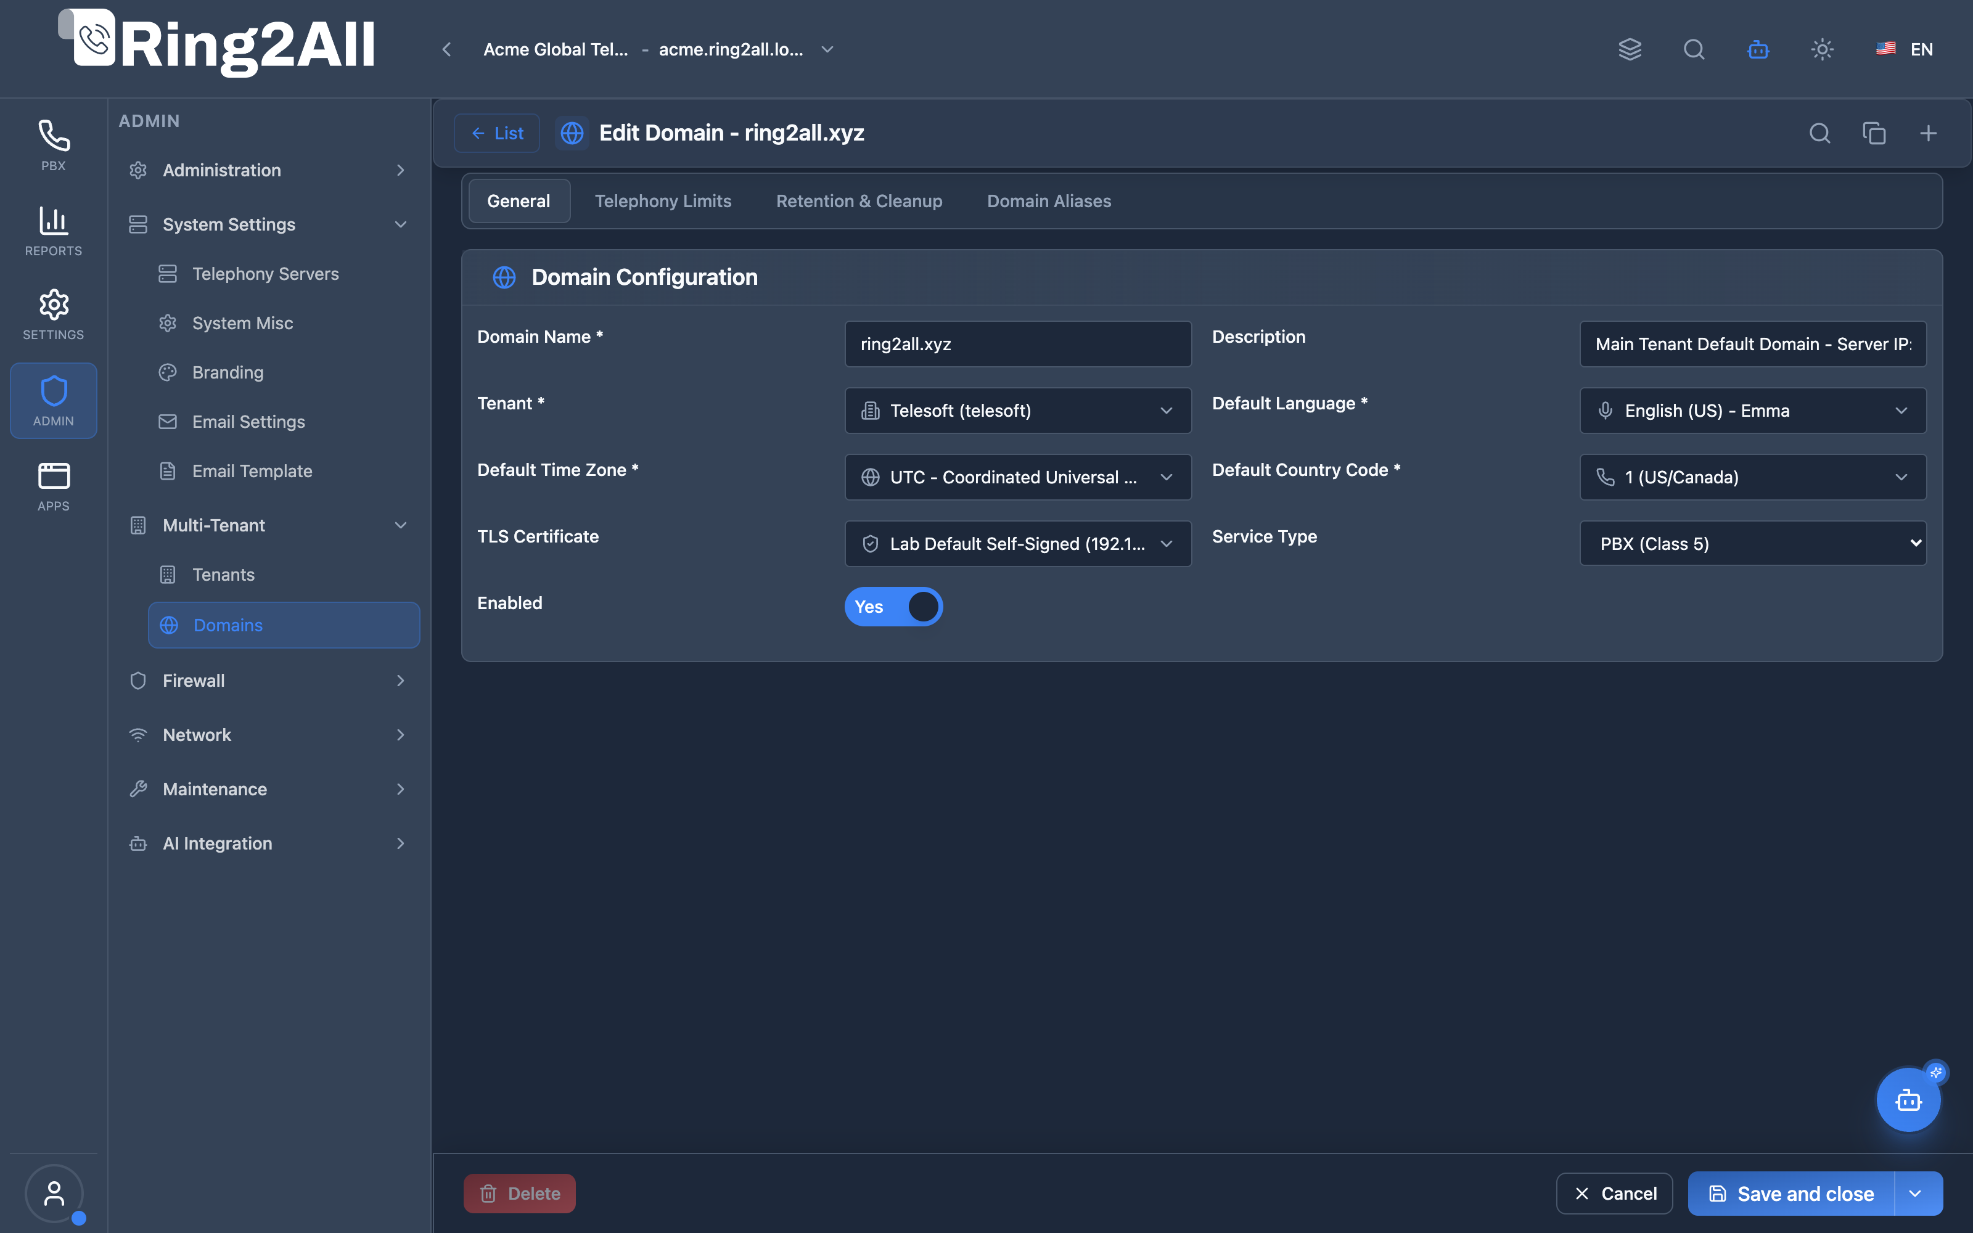1973x1233 pixels.
Task: Open the AI robot icon in header
Action: 1758,49
